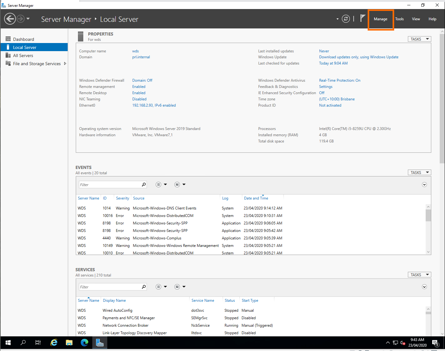Select Dashboard in the sidebar

tap(34, 39)
